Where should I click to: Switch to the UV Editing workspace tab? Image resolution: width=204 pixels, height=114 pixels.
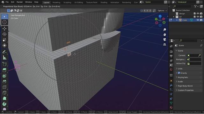79,3
